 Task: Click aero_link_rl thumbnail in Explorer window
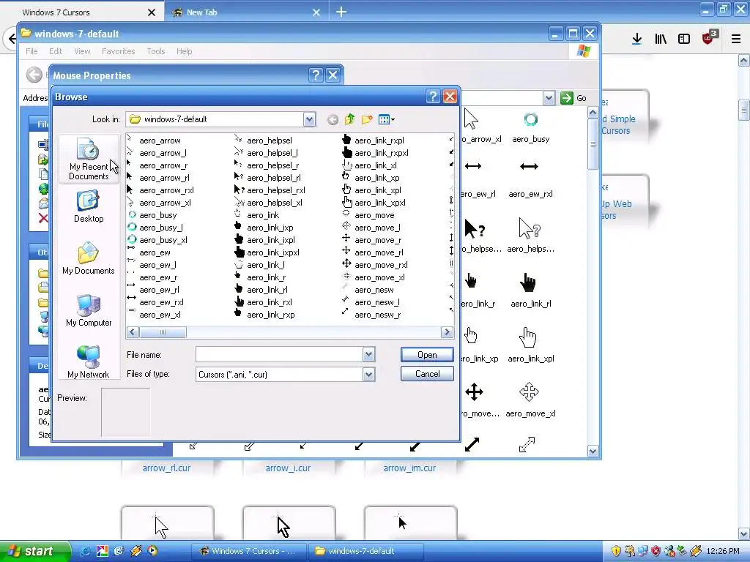[530, 291]
